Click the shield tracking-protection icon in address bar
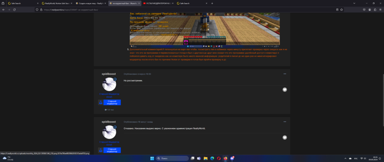384x162 pixels. pos(37,10)
